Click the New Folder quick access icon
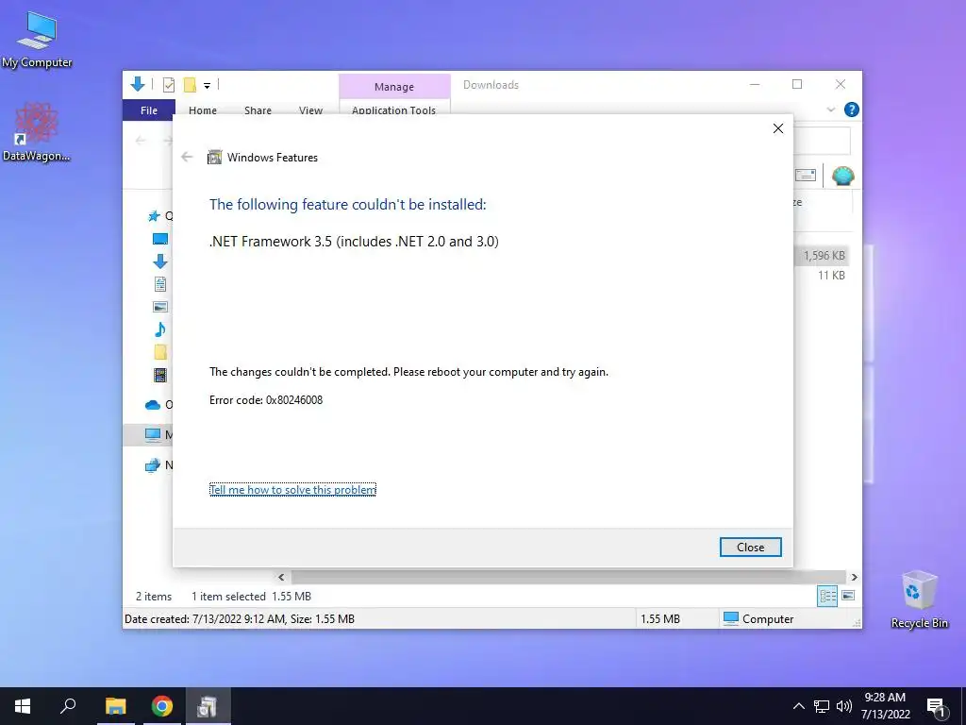Screen dimensions: 966x725 click(x=190, y=85)
